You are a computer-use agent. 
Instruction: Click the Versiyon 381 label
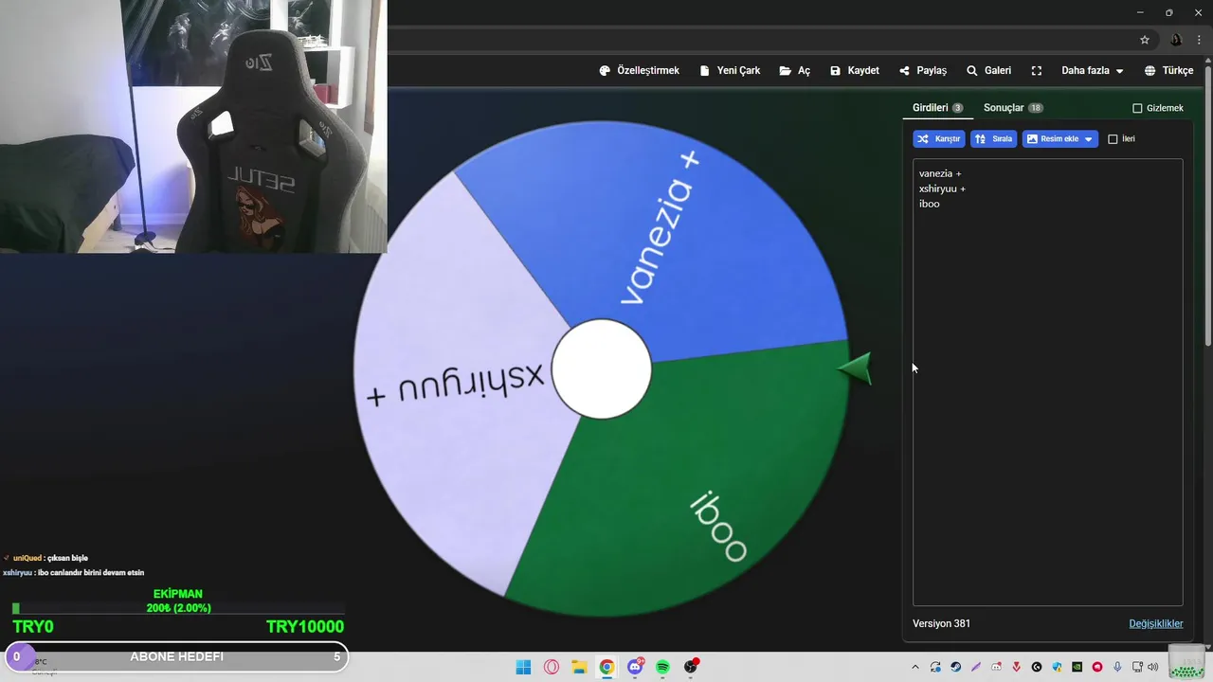click(941, 623)
